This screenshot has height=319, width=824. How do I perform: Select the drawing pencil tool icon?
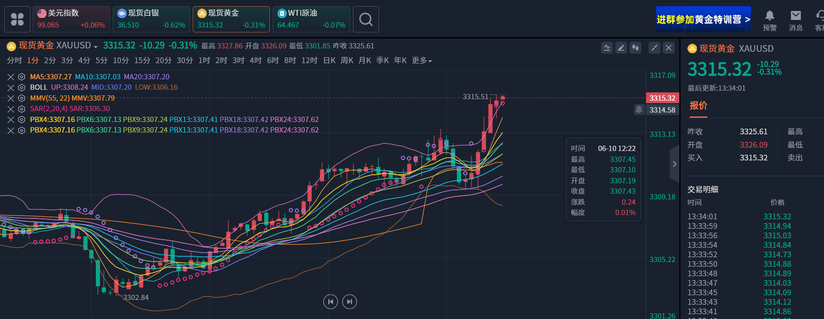click(621, 47)
